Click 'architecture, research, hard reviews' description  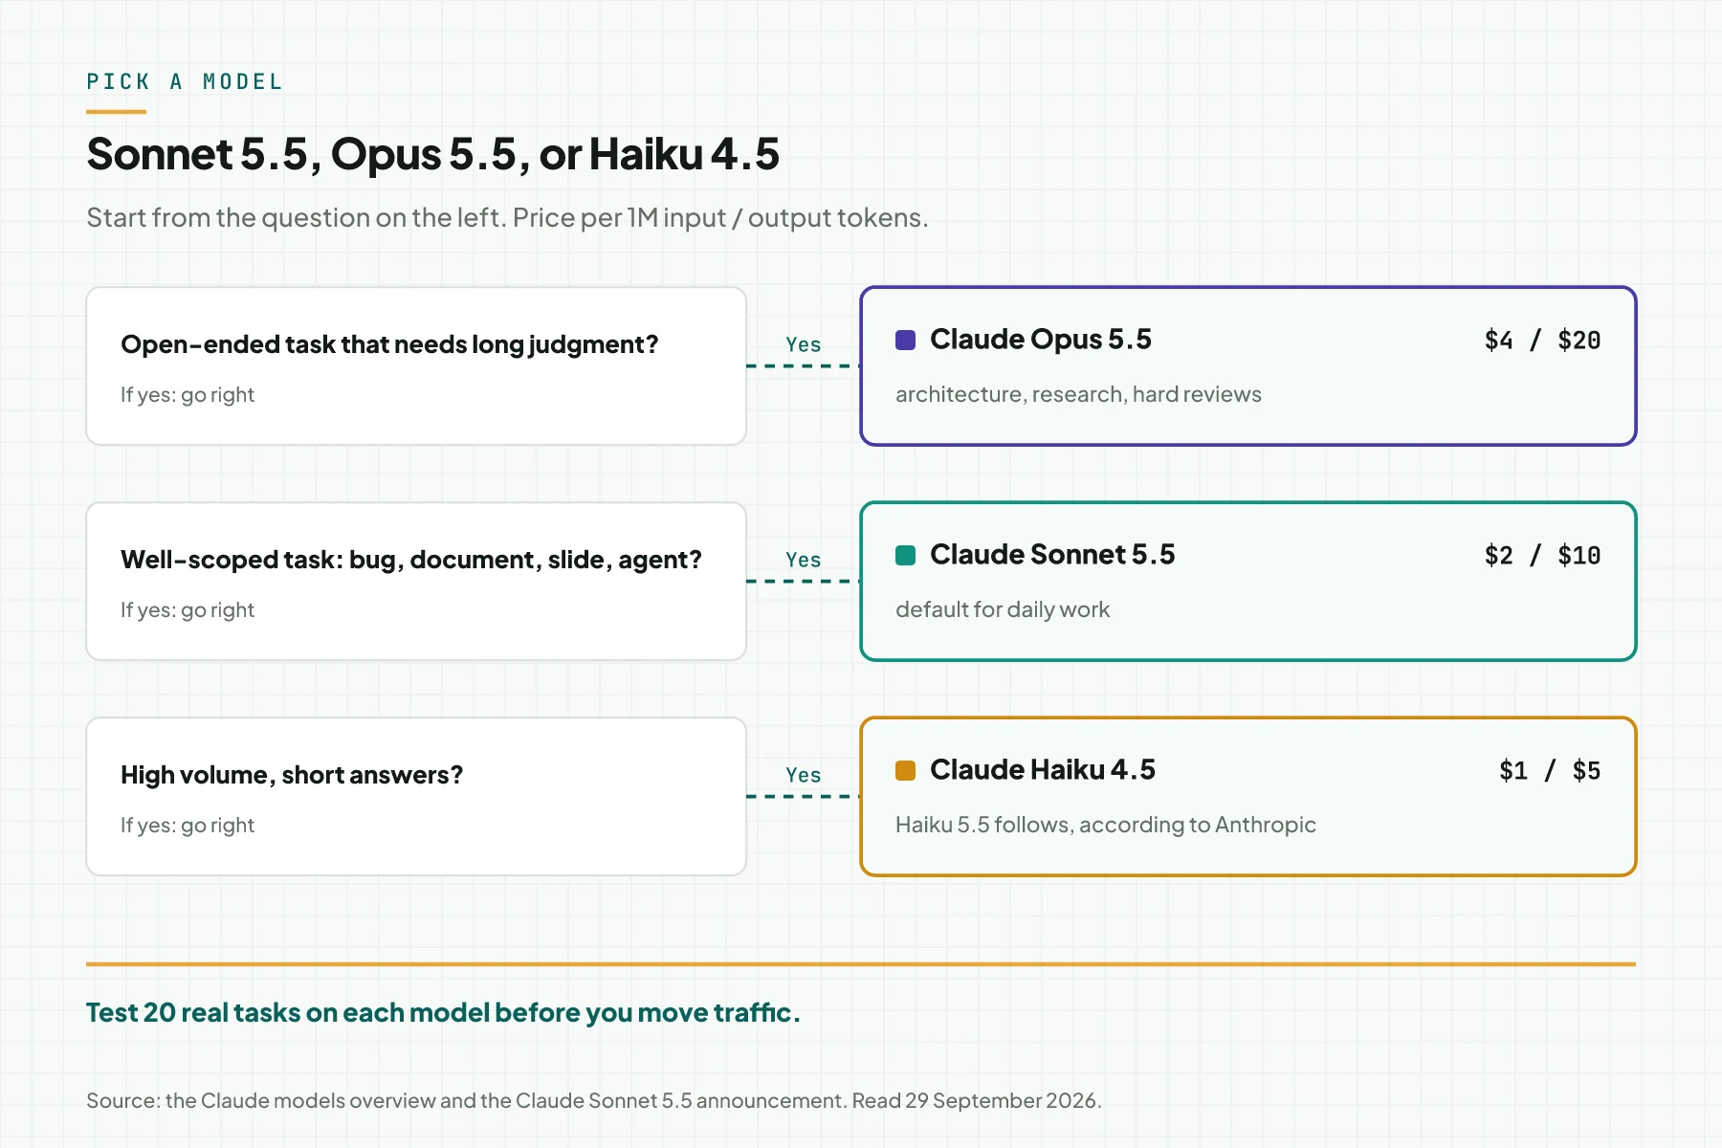click(x=1078, y=394)
